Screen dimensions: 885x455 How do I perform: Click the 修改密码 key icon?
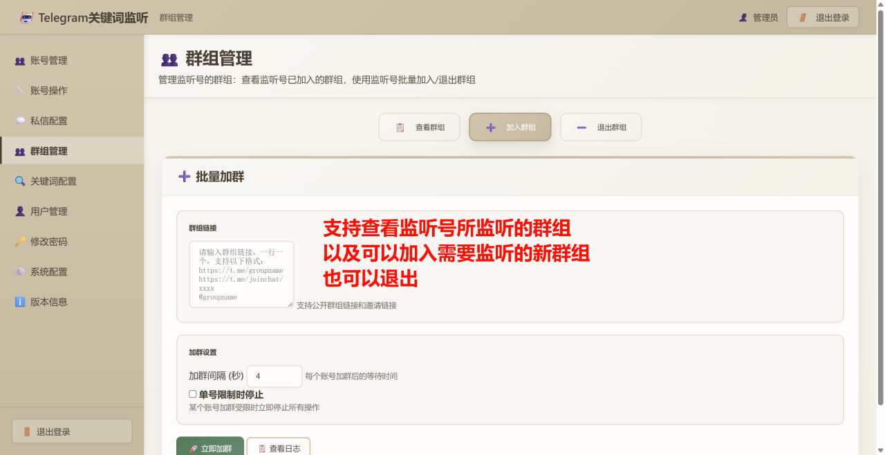(20, 242)
